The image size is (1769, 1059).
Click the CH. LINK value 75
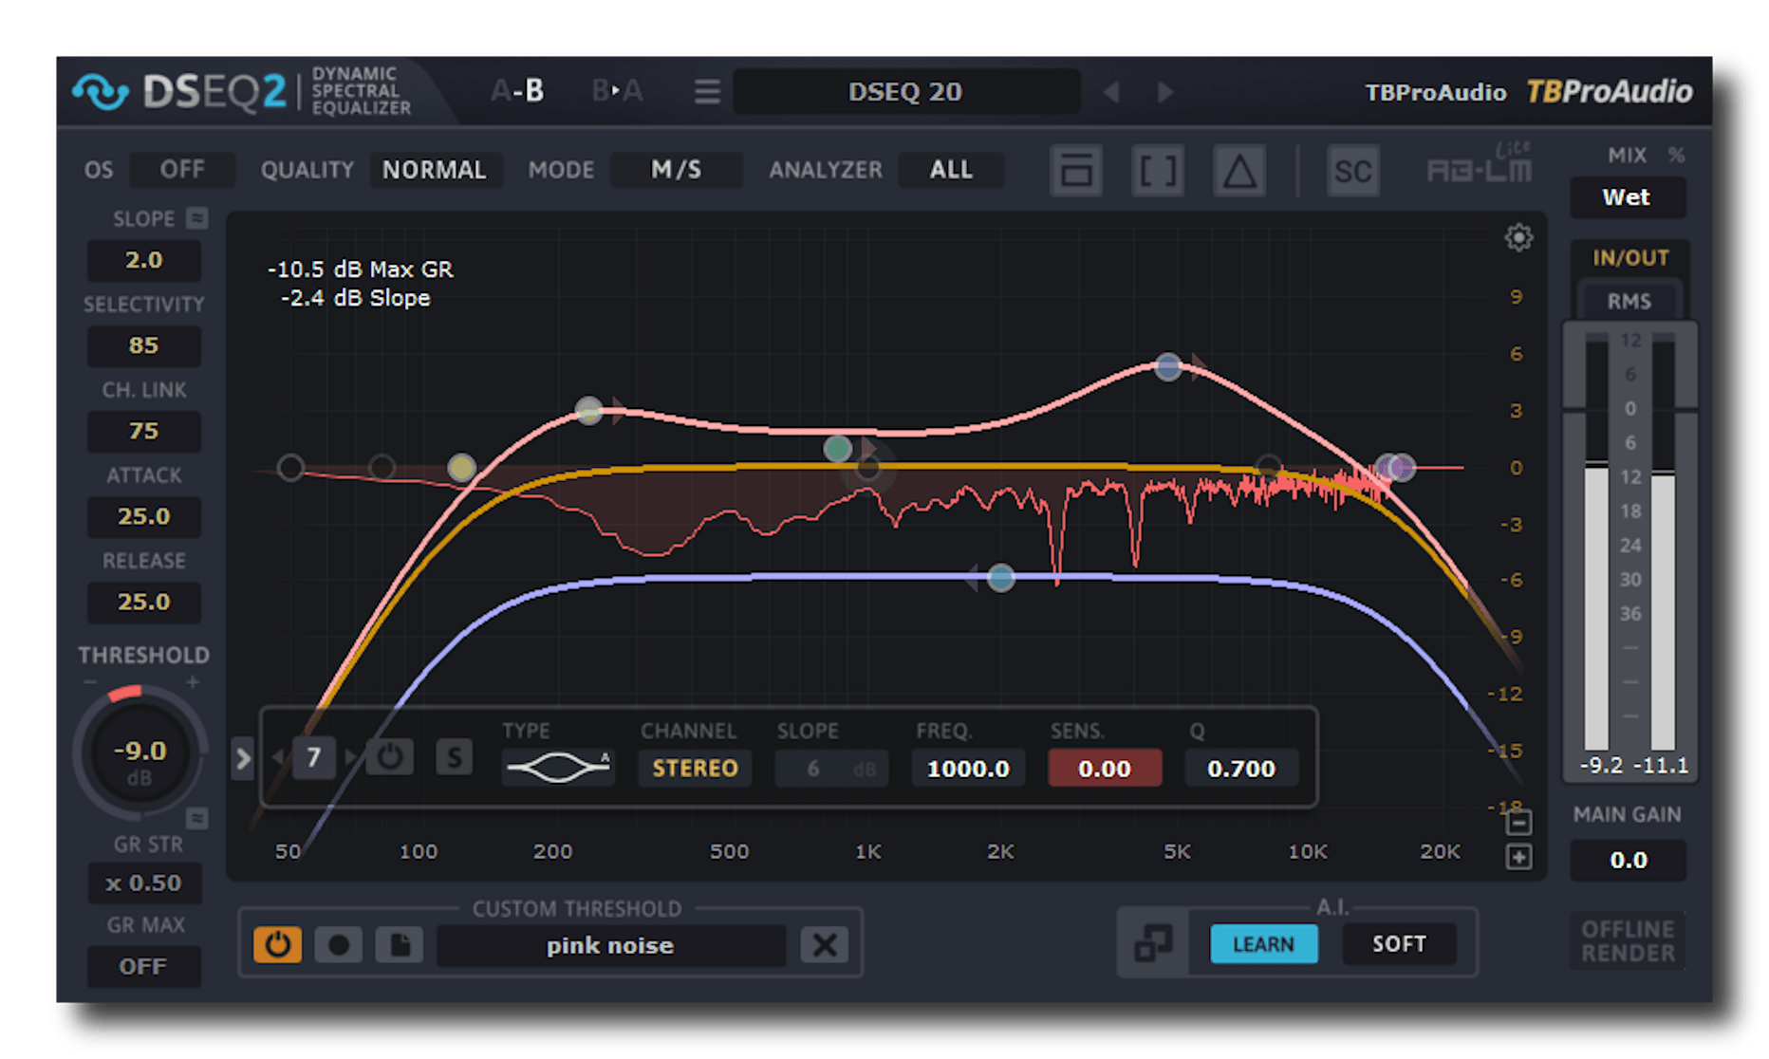(x=143, y=431)
